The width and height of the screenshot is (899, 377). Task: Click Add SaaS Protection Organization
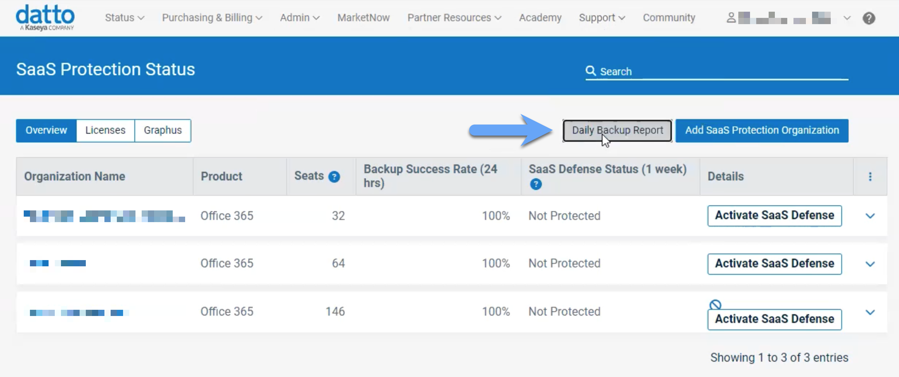(762, 130)
